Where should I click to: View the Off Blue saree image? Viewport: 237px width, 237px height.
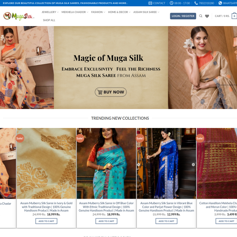(x=106, y=164)
